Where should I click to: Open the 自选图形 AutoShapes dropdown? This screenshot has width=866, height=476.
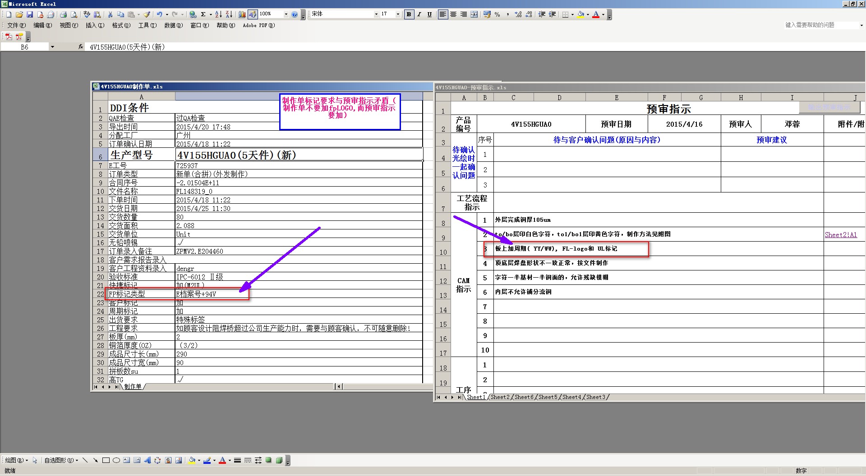coord(61,460)
